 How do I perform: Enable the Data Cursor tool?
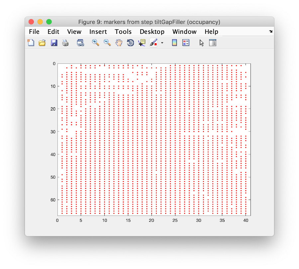[x=142, y=43]
